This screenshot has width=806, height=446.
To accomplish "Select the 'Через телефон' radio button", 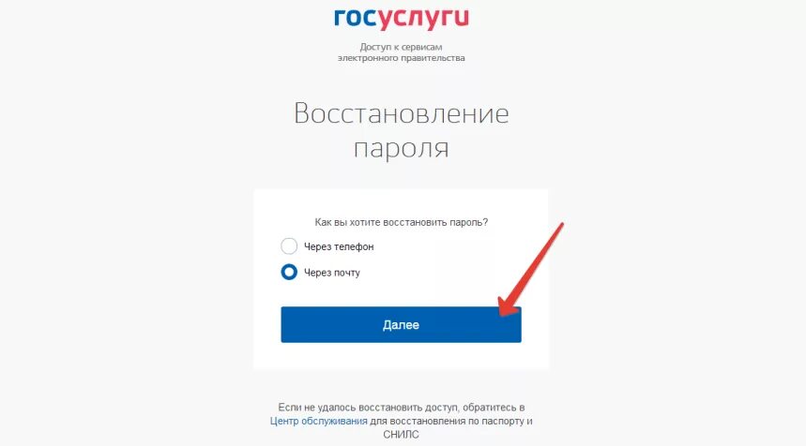I will (x=289, y=246).
